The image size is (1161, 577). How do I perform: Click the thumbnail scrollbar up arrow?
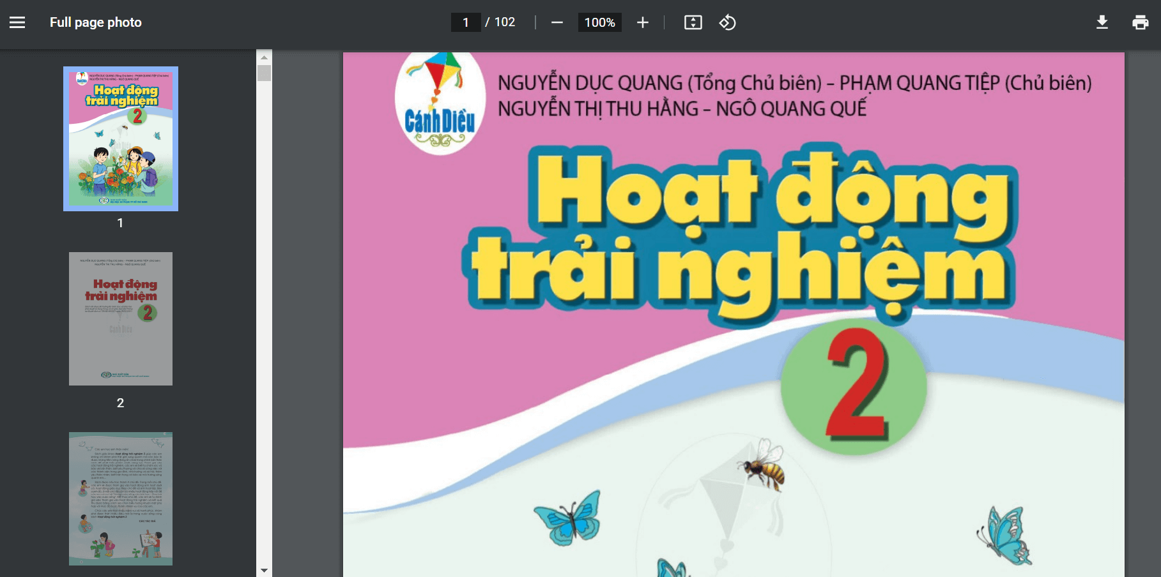click(x=264, y=57)
